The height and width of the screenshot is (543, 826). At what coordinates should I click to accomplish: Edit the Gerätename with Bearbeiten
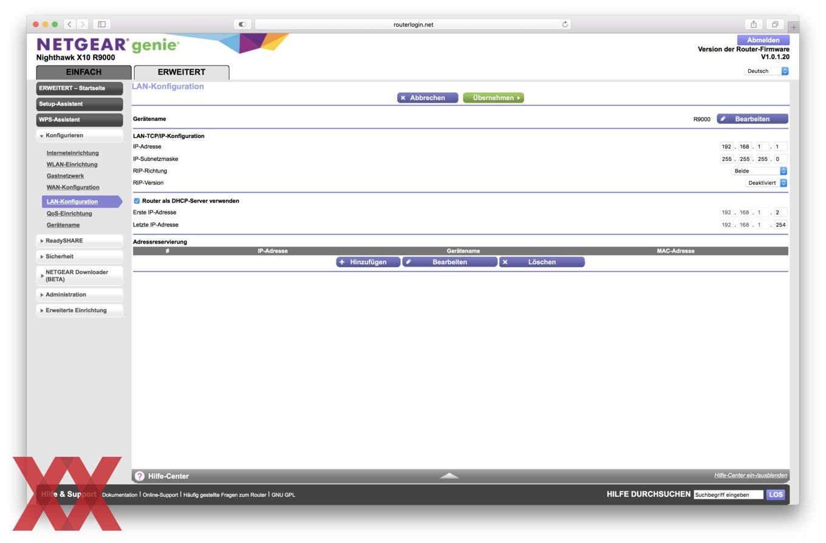(753, 119)
